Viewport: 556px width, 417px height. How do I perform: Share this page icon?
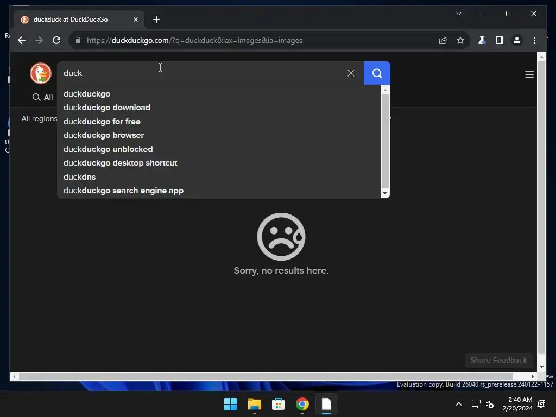pos(443,40)
